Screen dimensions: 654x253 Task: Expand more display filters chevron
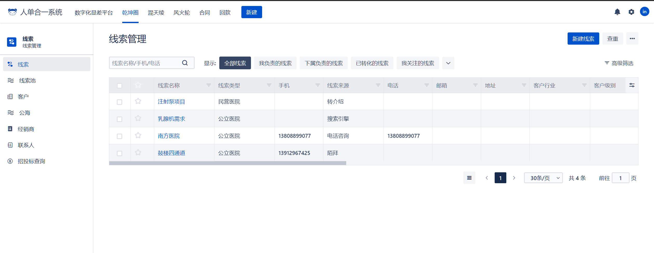(448, 63)
